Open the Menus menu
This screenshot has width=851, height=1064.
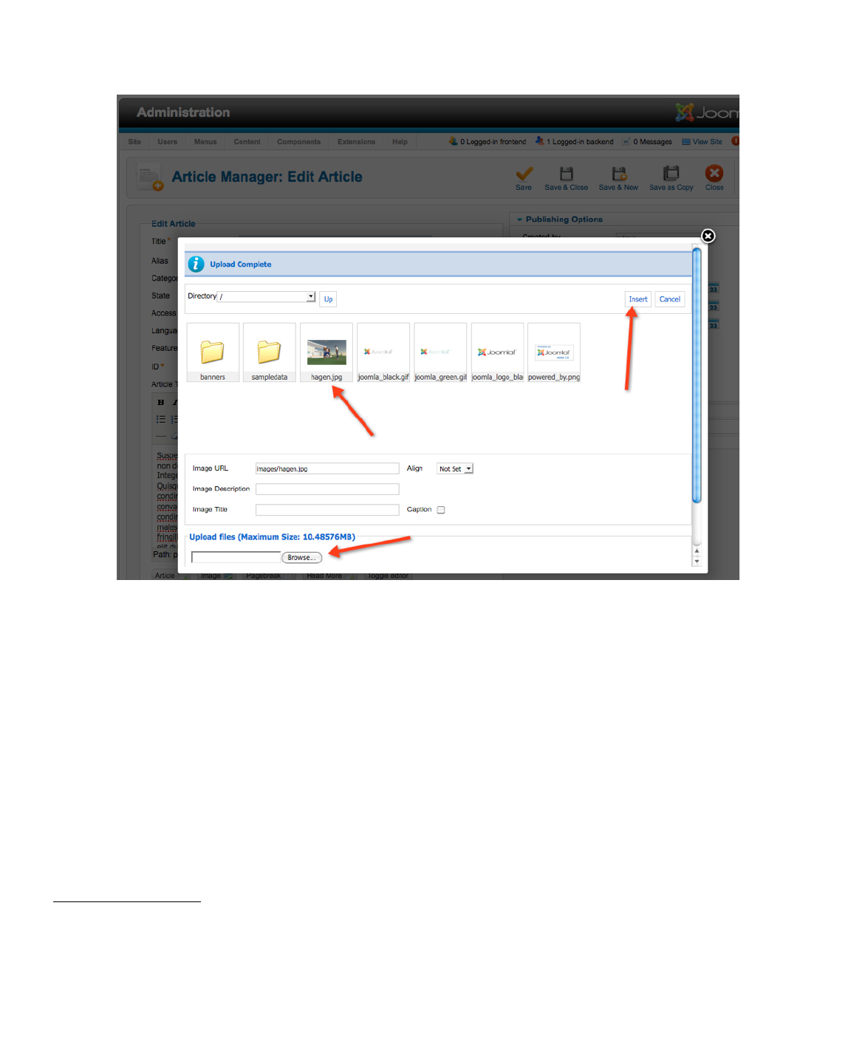205,142
